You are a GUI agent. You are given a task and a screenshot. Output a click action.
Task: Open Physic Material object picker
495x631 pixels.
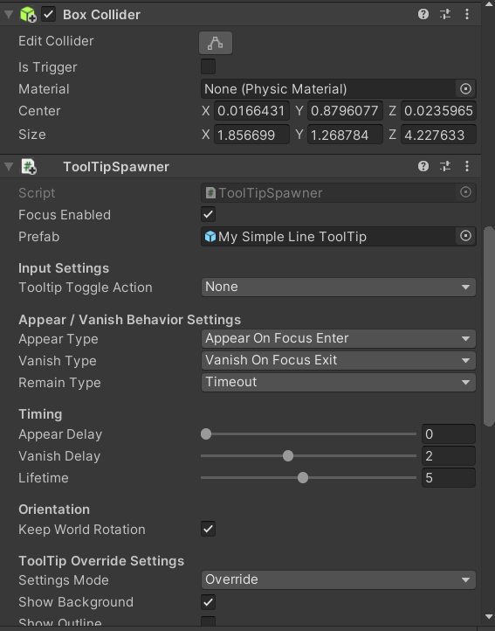click(x=465, y=89)
